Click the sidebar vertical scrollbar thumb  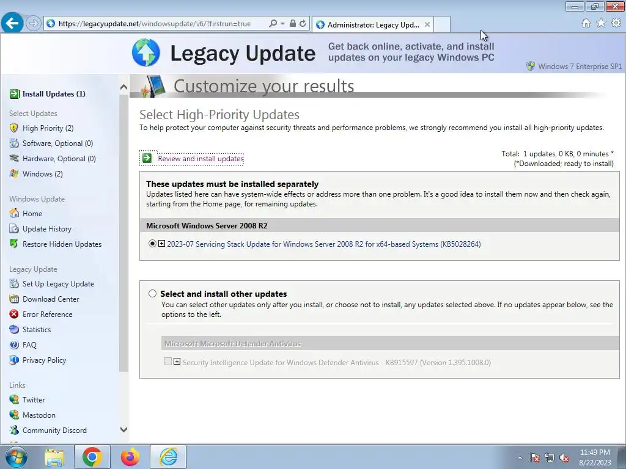click(x=123, y=233)
